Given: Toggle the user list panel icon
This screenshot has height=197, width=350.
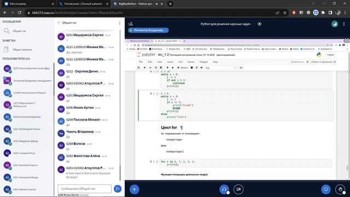Looking at the screenshot, I should click(x=131, y=24).
